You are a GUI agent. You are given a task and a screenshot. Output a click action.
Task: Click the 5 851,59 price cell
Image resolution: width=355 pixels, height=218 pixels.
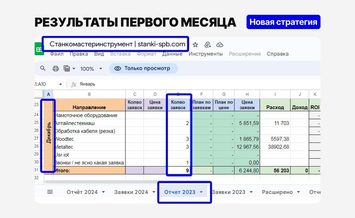247,123
